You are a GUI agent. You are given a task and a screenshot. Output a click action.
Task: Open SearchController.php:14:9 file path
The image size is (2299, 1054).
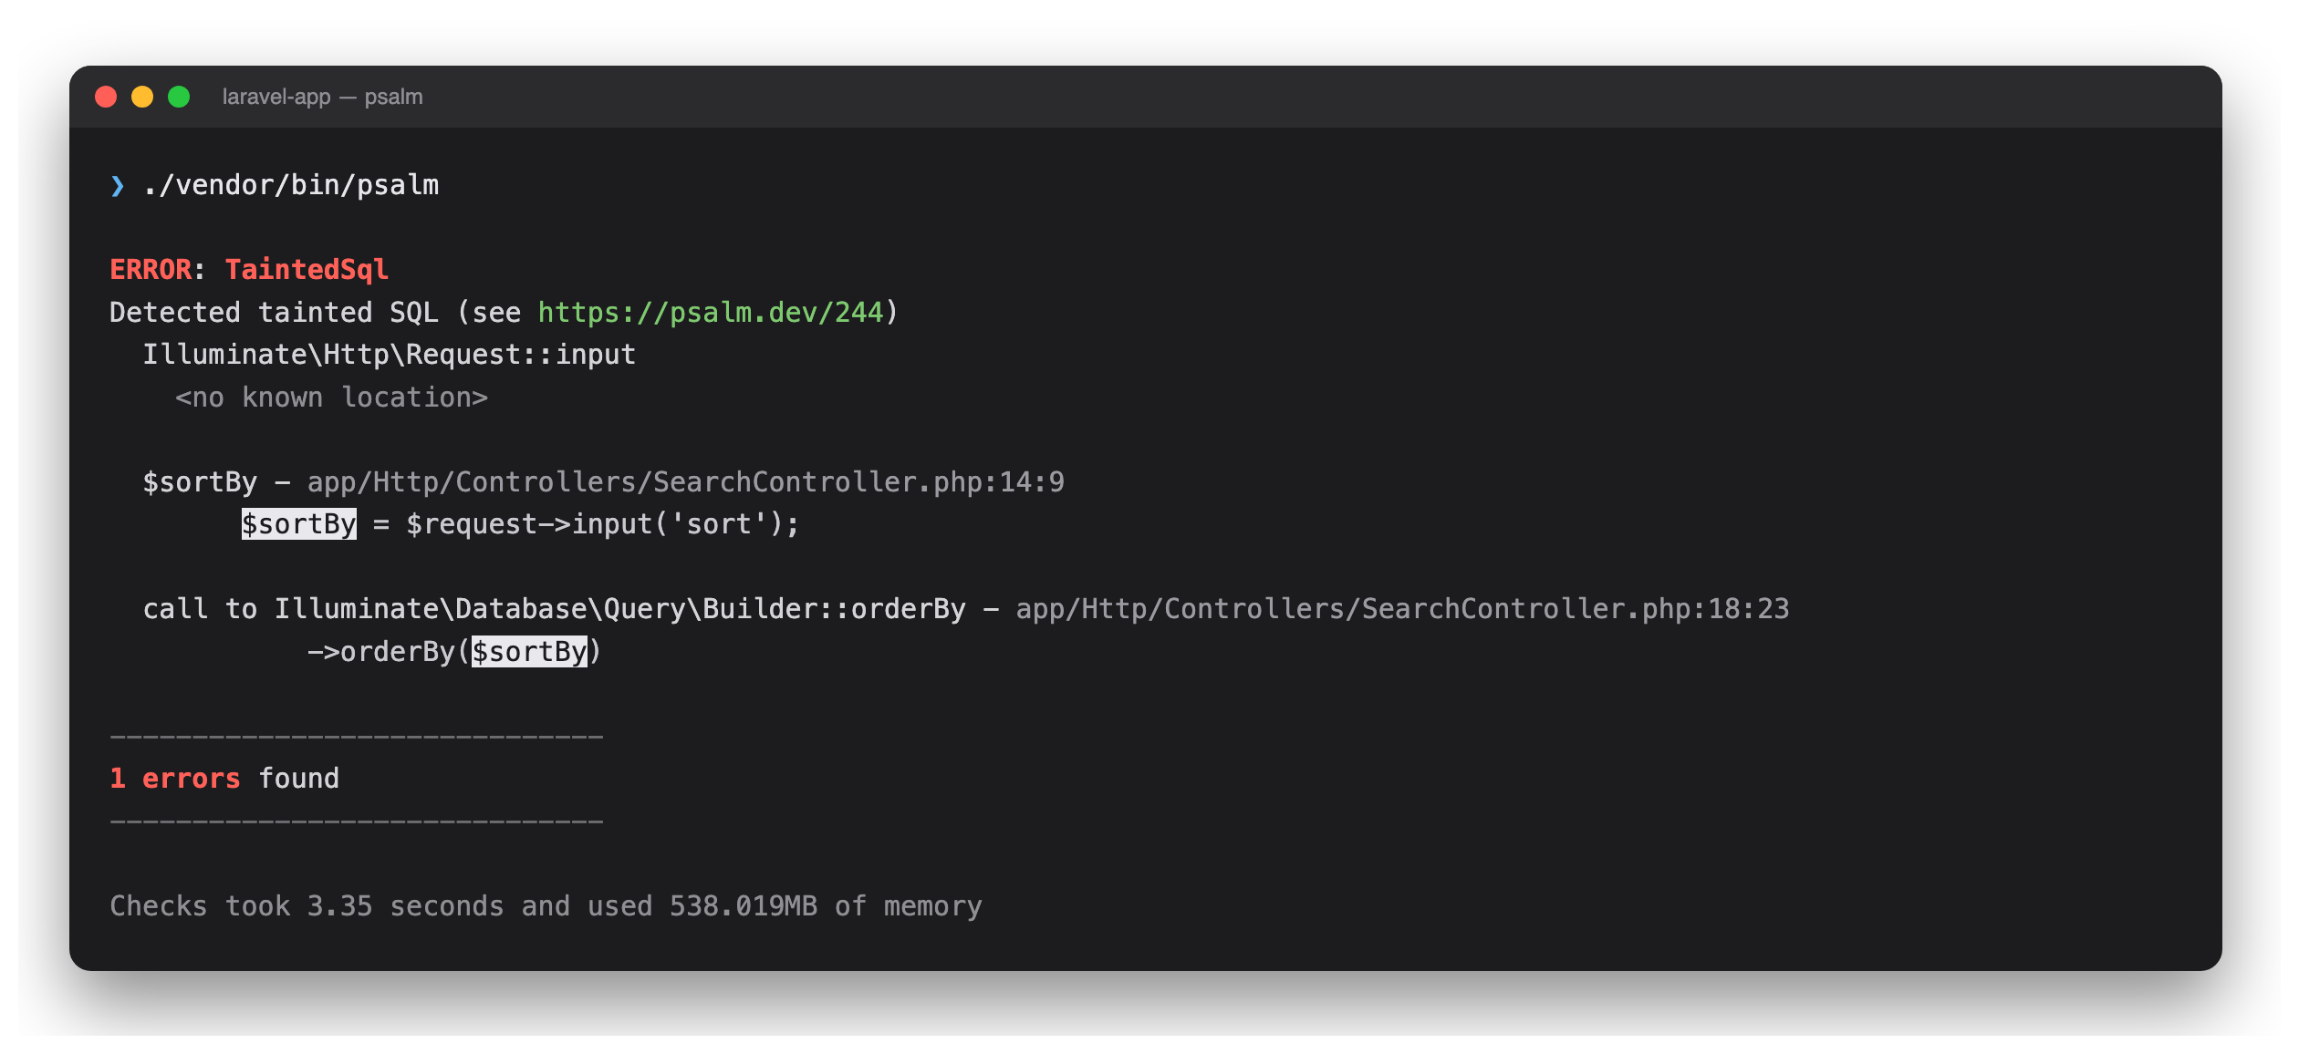686,482
